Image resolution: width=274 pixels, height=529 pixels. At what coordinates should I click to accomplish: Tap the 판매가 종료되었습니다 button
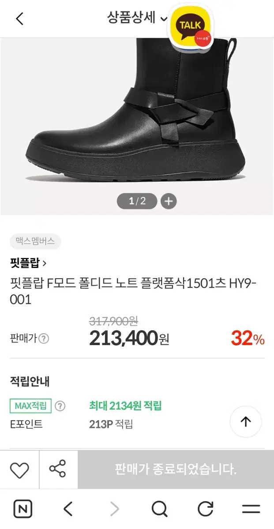pyautogui.click(x=176, y=469)
